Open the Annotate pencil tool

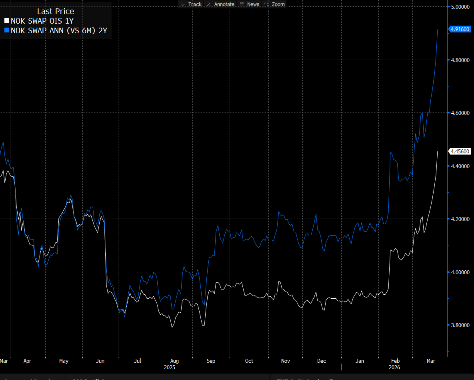(x=221, y=4)
